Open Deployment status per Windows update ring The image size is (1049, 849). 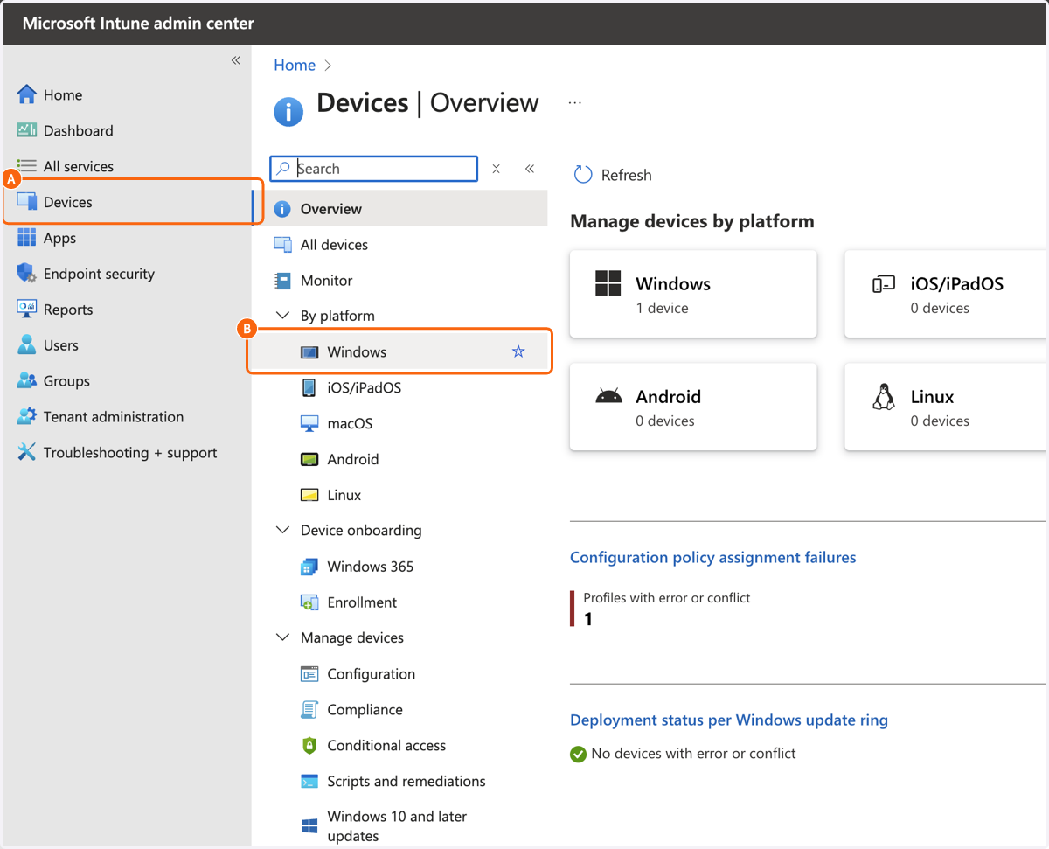pos(729,720)
